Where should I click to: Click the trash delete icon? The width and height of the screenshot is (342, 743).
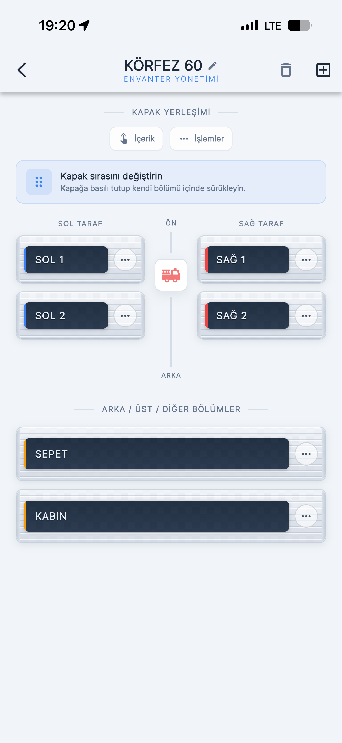click(x=286, y=70)
